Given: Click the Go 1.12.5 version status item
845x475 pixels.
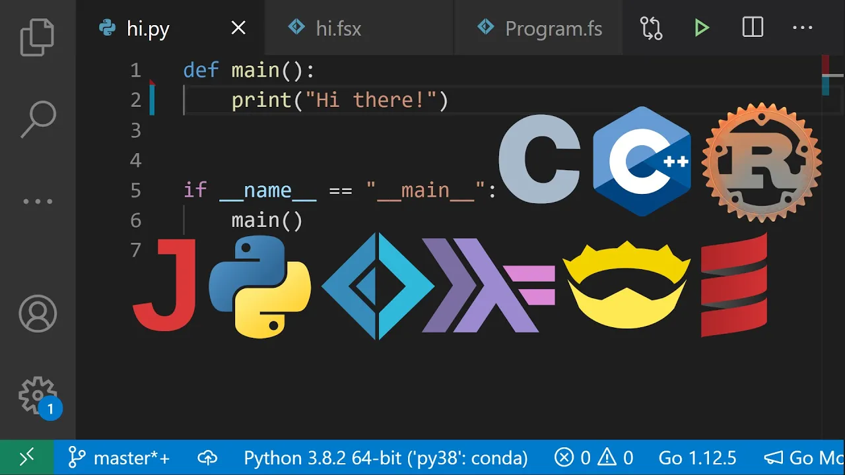Looking at the screenshot, I should [697, 457].
